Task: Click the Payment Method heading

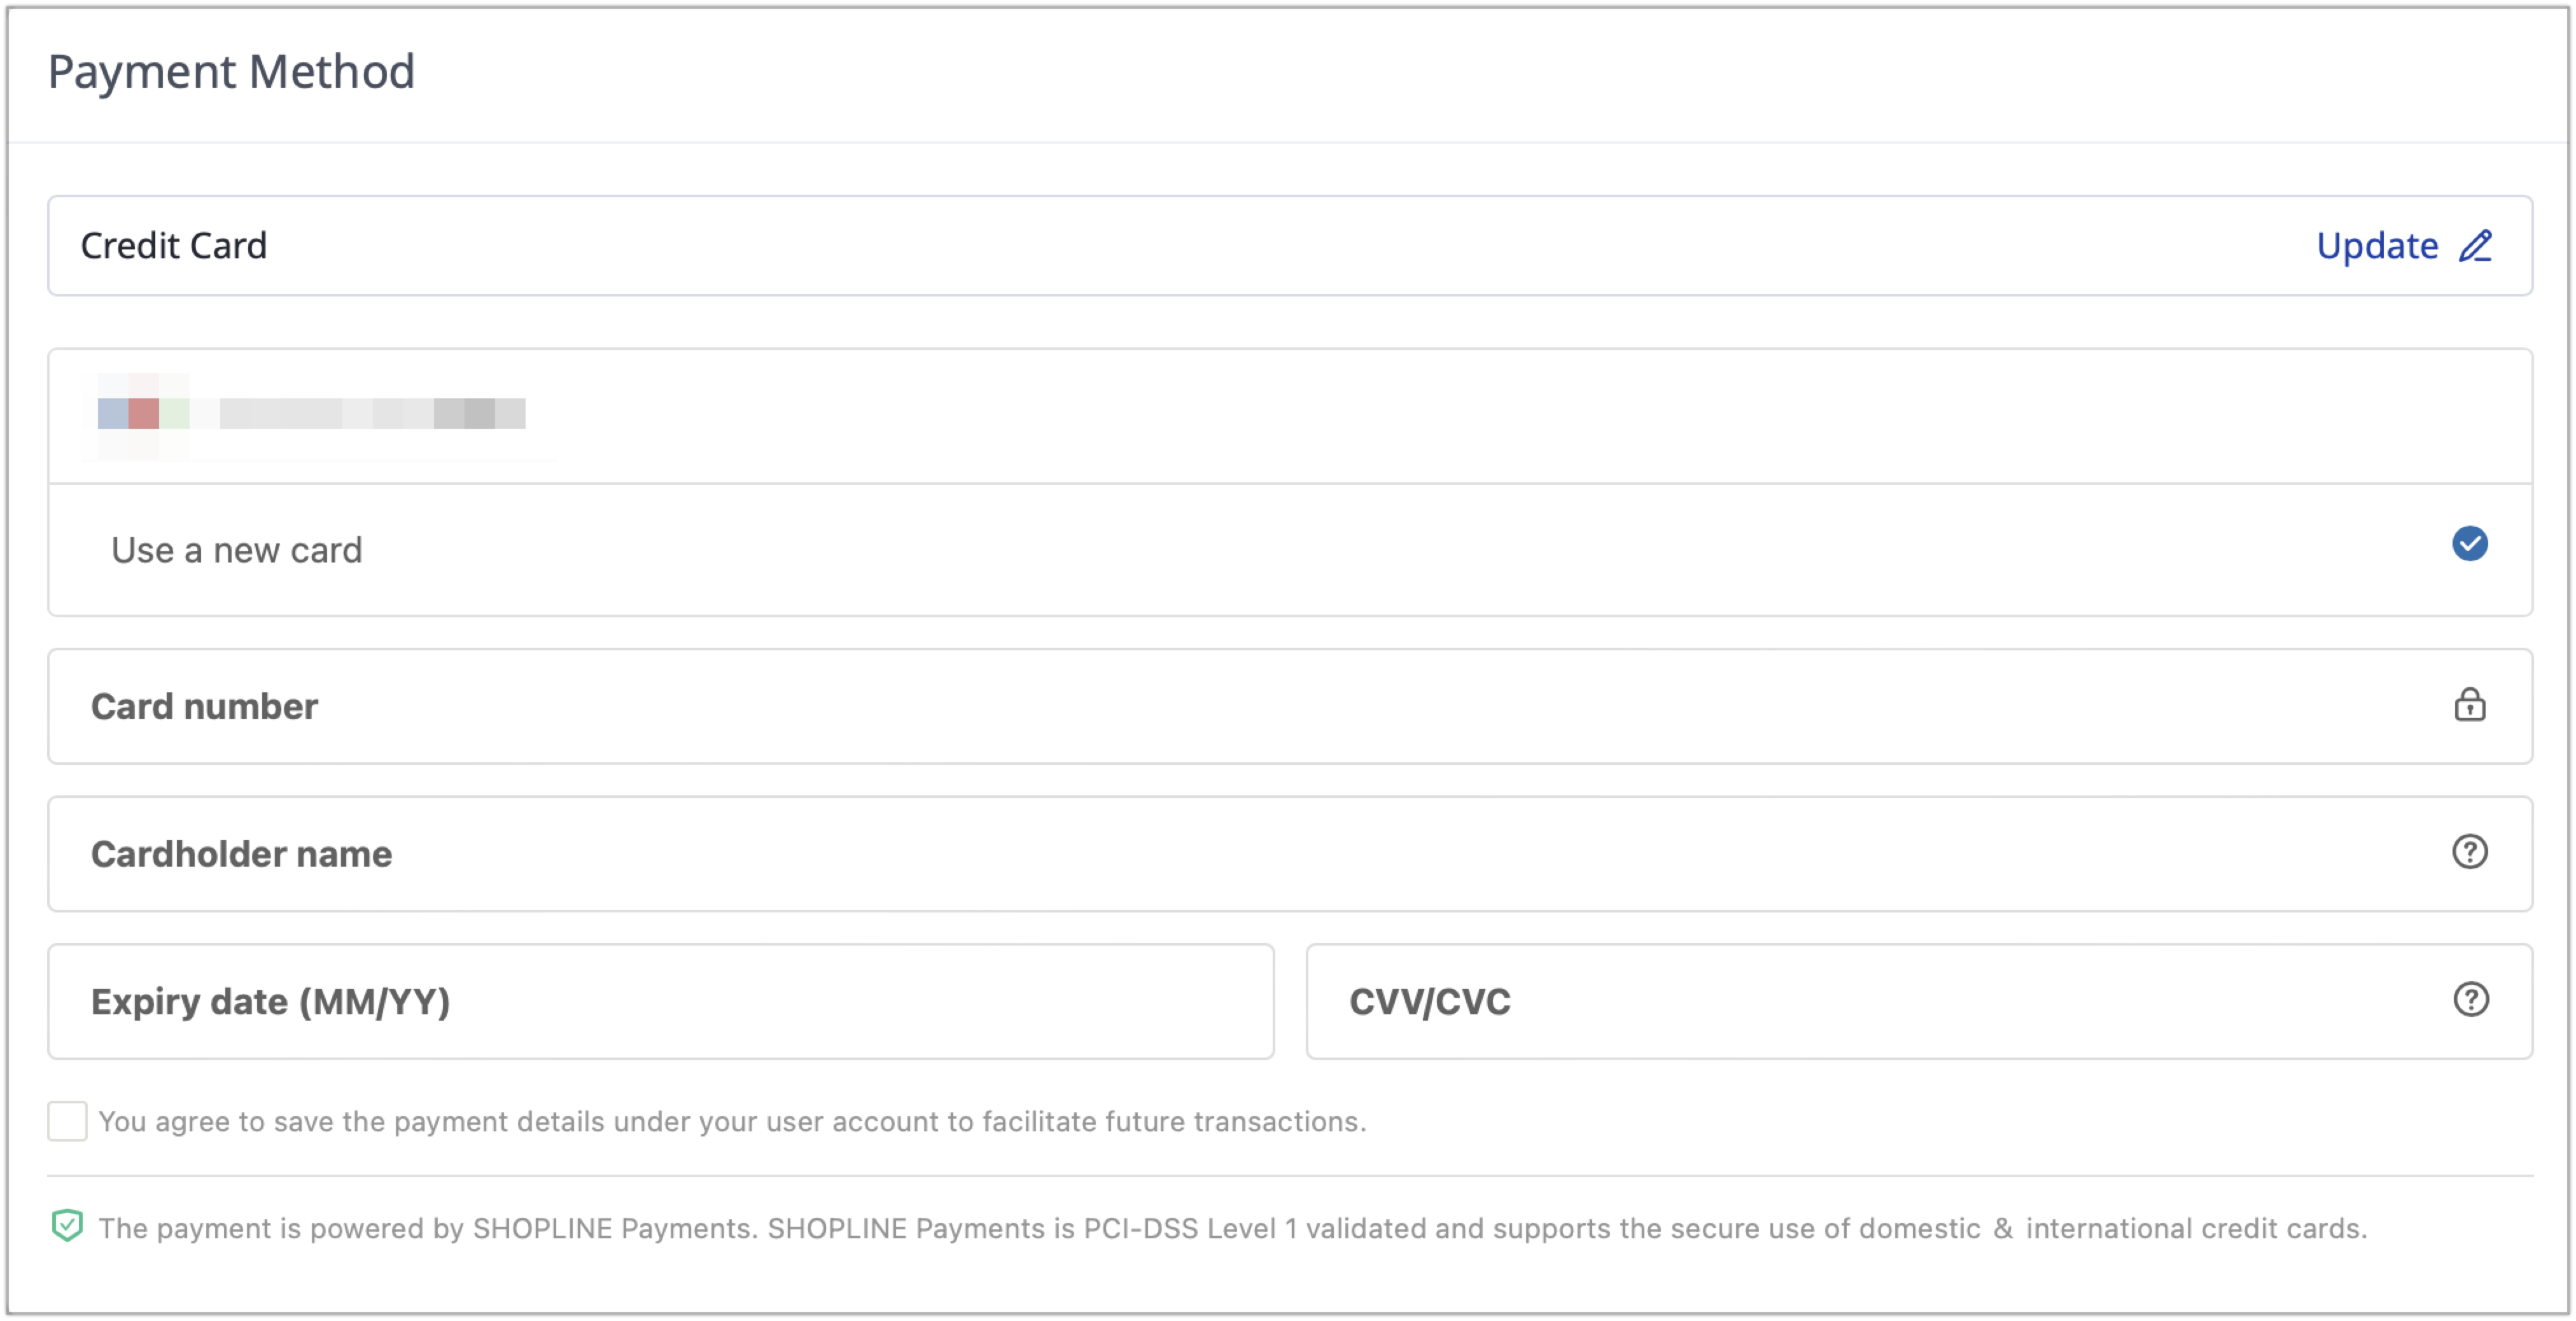Action: coord(231,72)
